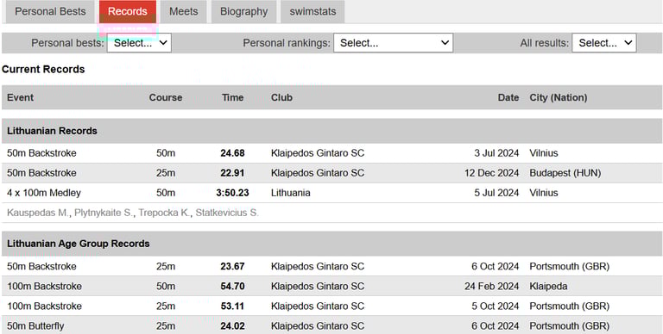Open Plytnykaite S. swimmer link
The width and height of the screenshot is (663, 334).
click(x=104, y=213)
